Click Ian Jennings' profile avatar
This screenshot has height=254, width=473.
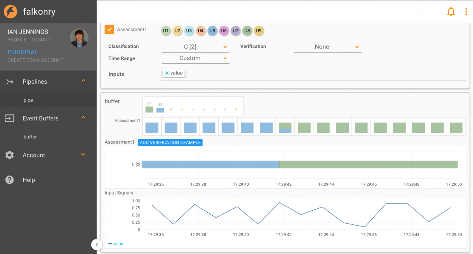pos(79,38)
